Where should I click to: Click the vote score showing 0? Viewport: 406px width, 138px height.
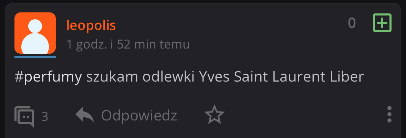(x=352, y=23)
